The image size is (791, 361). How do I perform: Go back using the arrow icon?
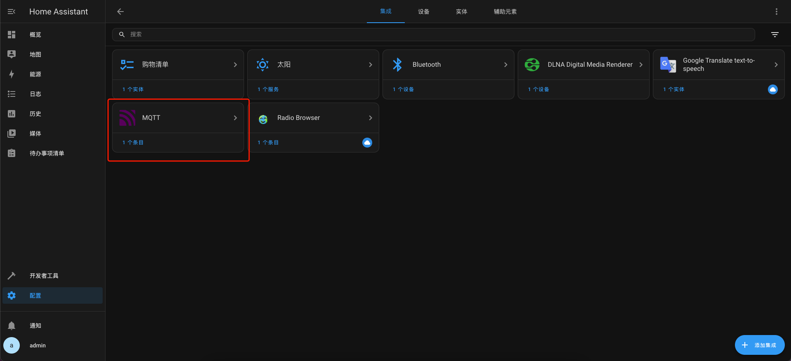(120, 12)
